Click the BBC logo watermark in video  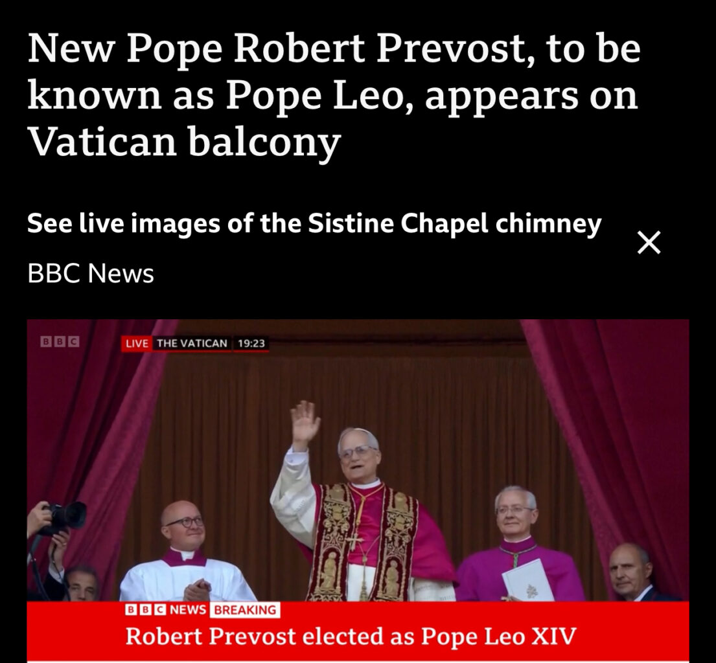pyautogui.click(x=60, y=341)
